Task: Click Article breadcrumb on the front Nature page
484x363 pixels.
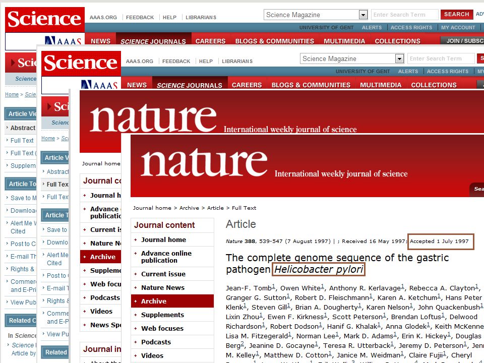Action: click(x=215, y=208)
